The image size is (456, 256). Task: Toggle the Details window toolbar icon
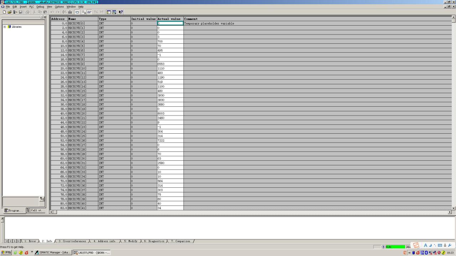click(114, 12)
